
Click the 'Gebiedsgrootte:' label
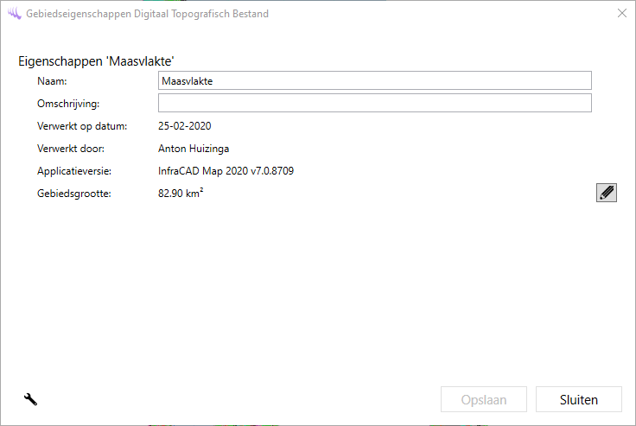[x=74, y=194]
